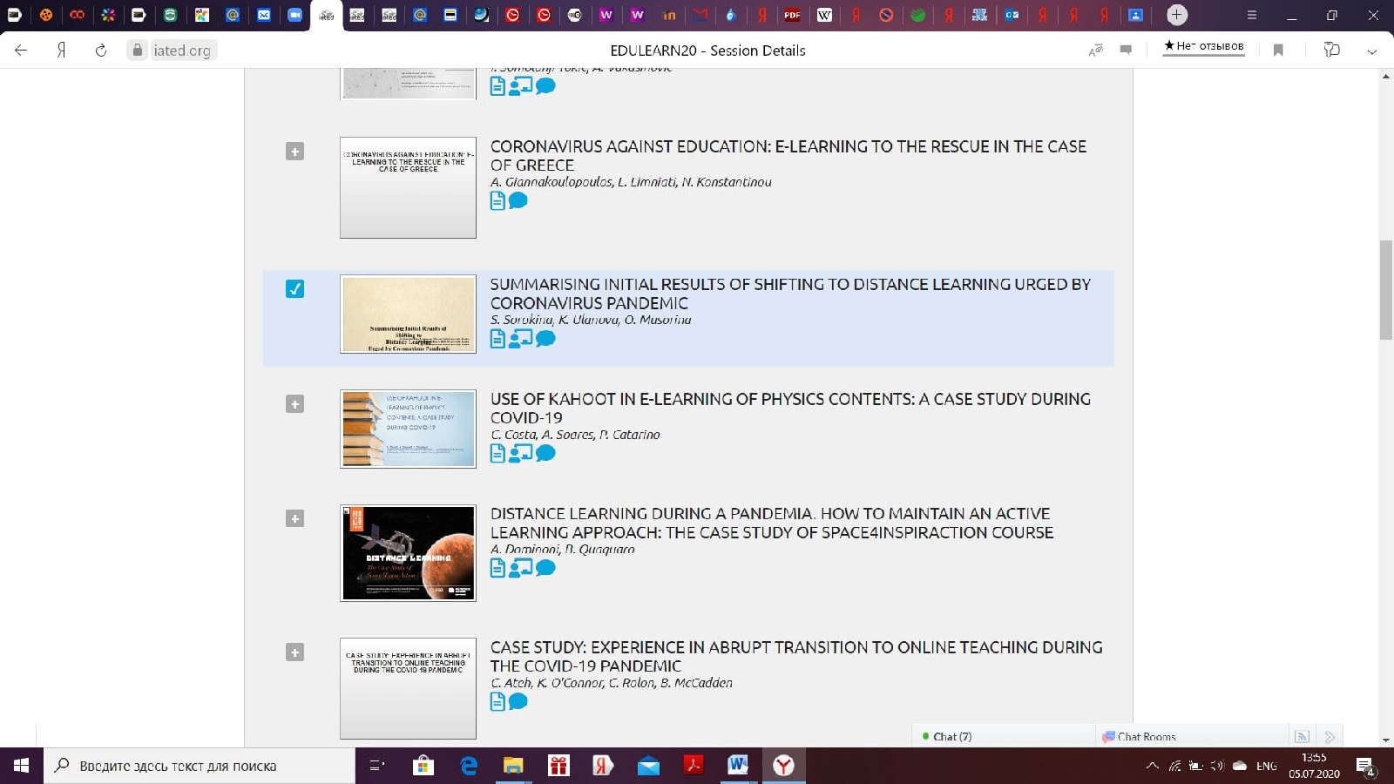
Task: Open Microsoft Word from the taskbar
Action: pyautogui.click(x=738, y=766)
